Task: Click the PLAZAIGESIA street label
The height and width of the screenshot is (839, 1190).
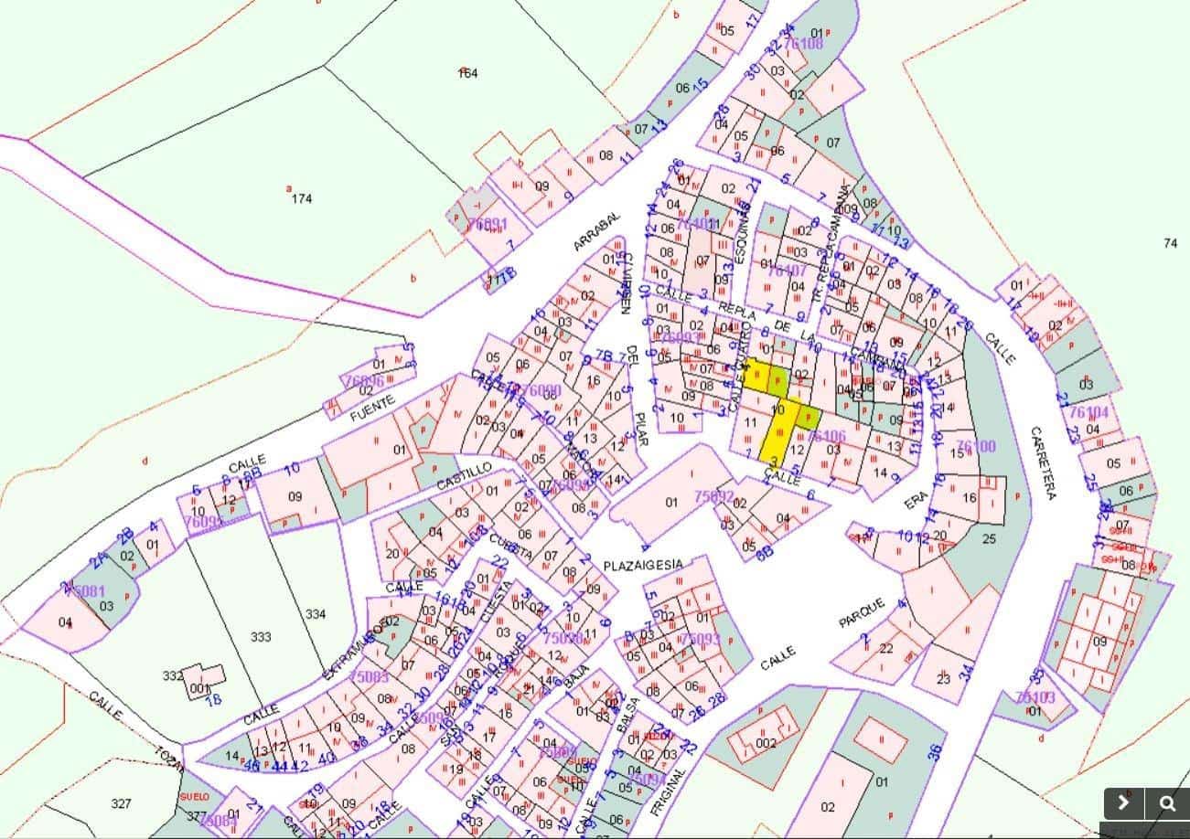Action: [643, 566]
